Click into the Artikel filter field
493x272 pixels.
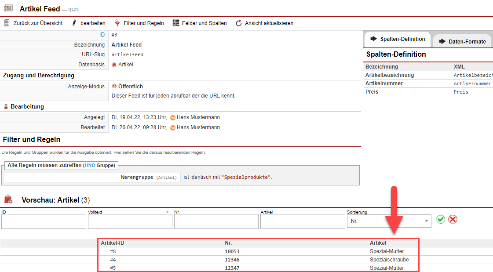(x=302, y=221)
